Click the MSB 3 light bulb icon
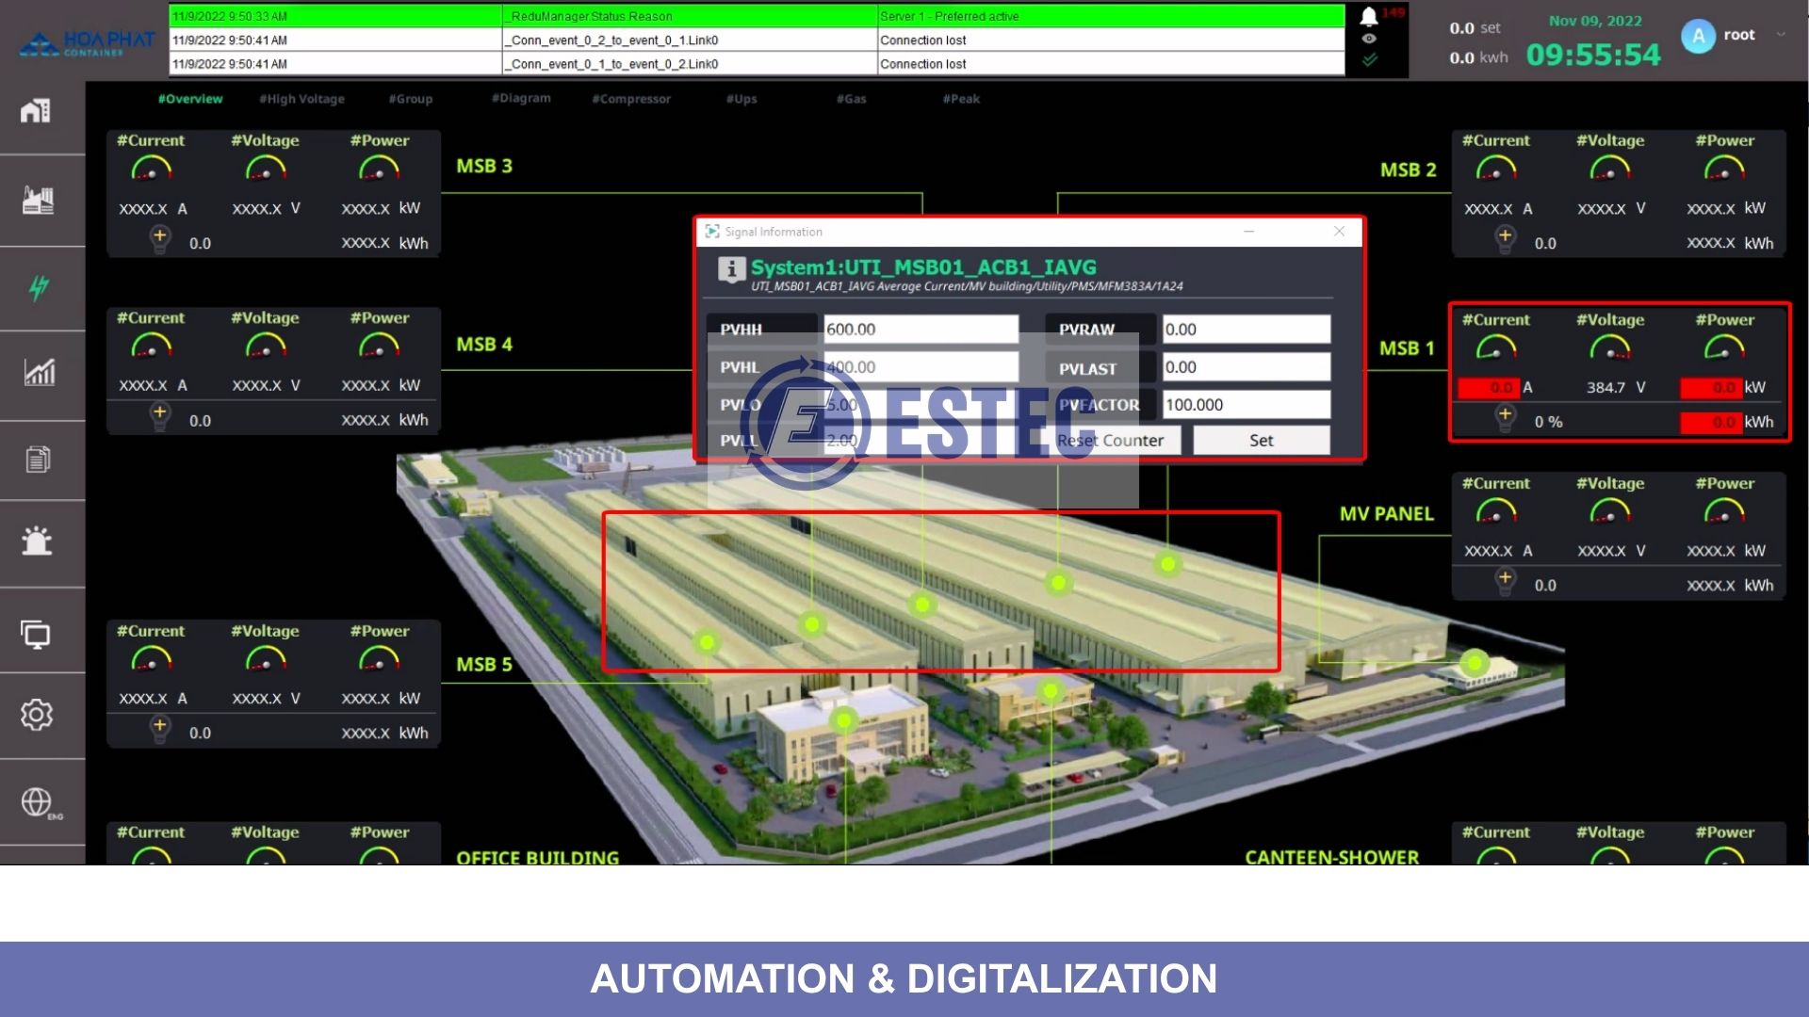 [x=160, y=238]
